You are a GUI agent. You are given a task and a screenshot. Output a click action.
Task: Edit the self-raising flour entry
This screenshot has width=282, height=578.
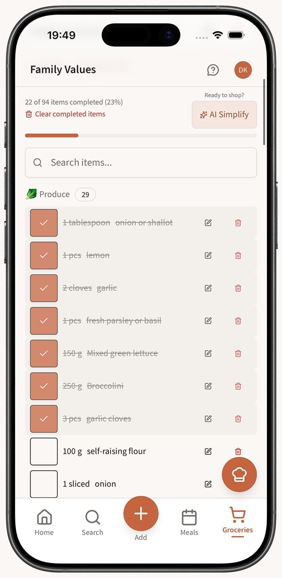point(208,451)
